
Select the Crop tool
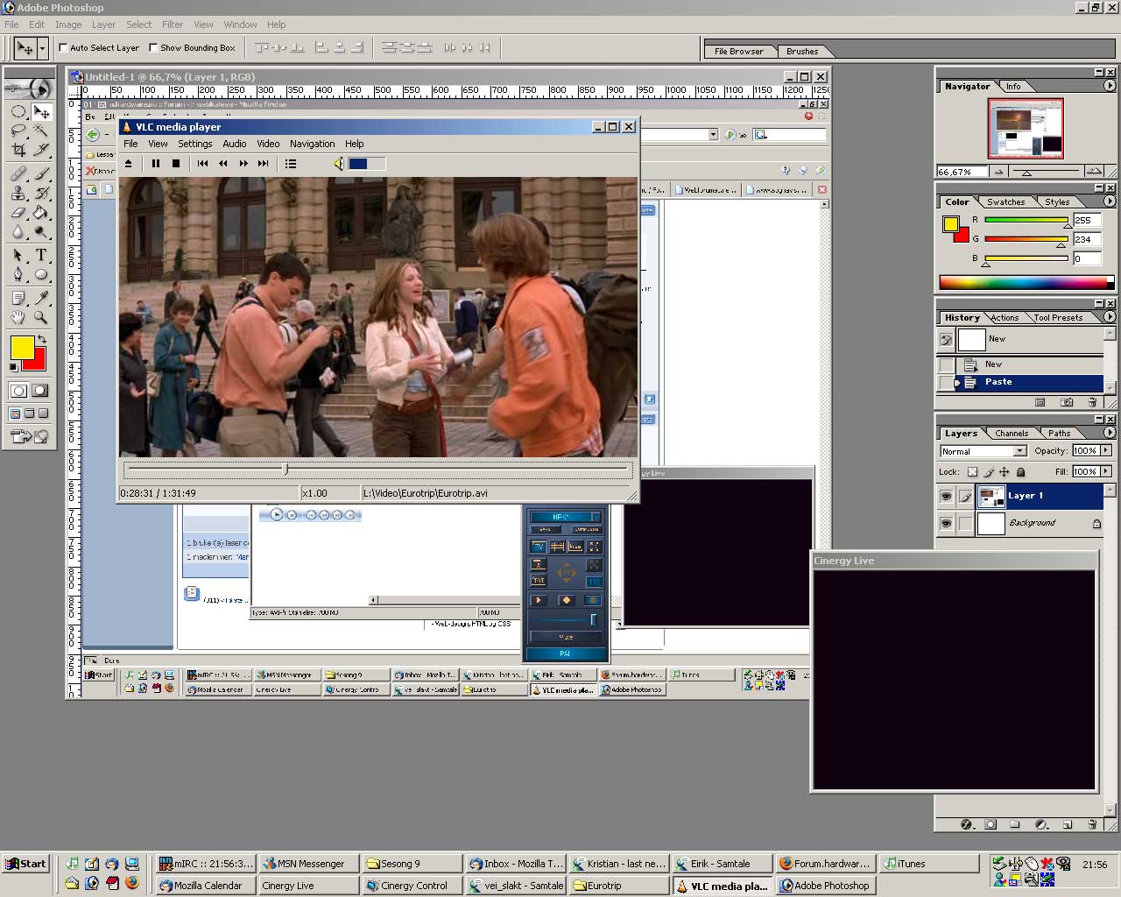tap(18, 150)
